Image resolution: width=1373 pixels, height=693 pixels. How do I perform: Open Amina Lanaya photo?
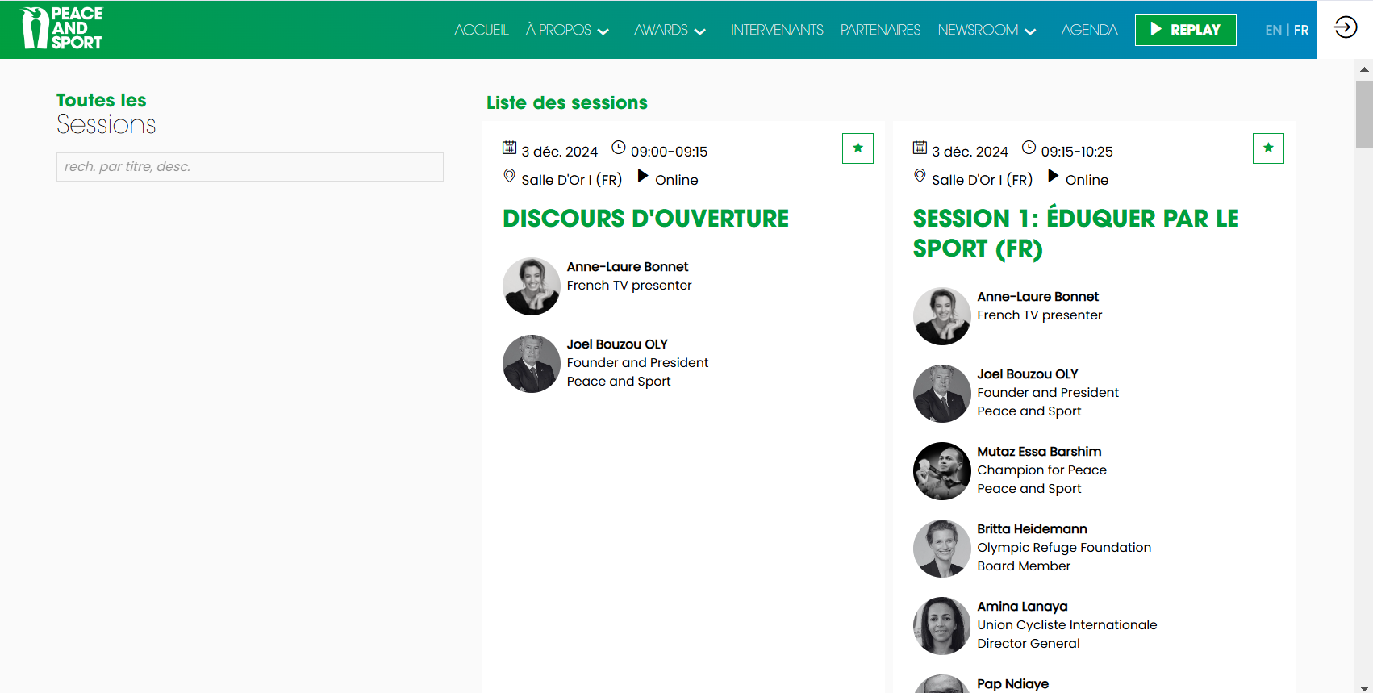click(x=942, y=626)
